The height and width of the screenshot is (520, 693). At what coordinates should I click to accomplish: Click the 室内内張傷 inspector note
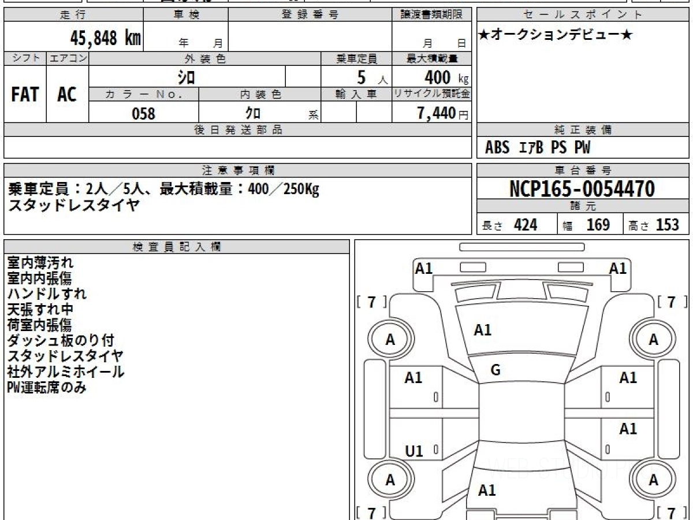coord(39,278)
